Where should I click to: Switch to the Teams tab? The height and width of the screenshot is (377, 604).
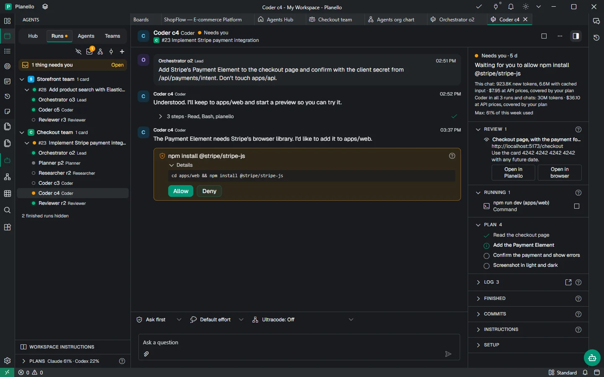(112, 36)
